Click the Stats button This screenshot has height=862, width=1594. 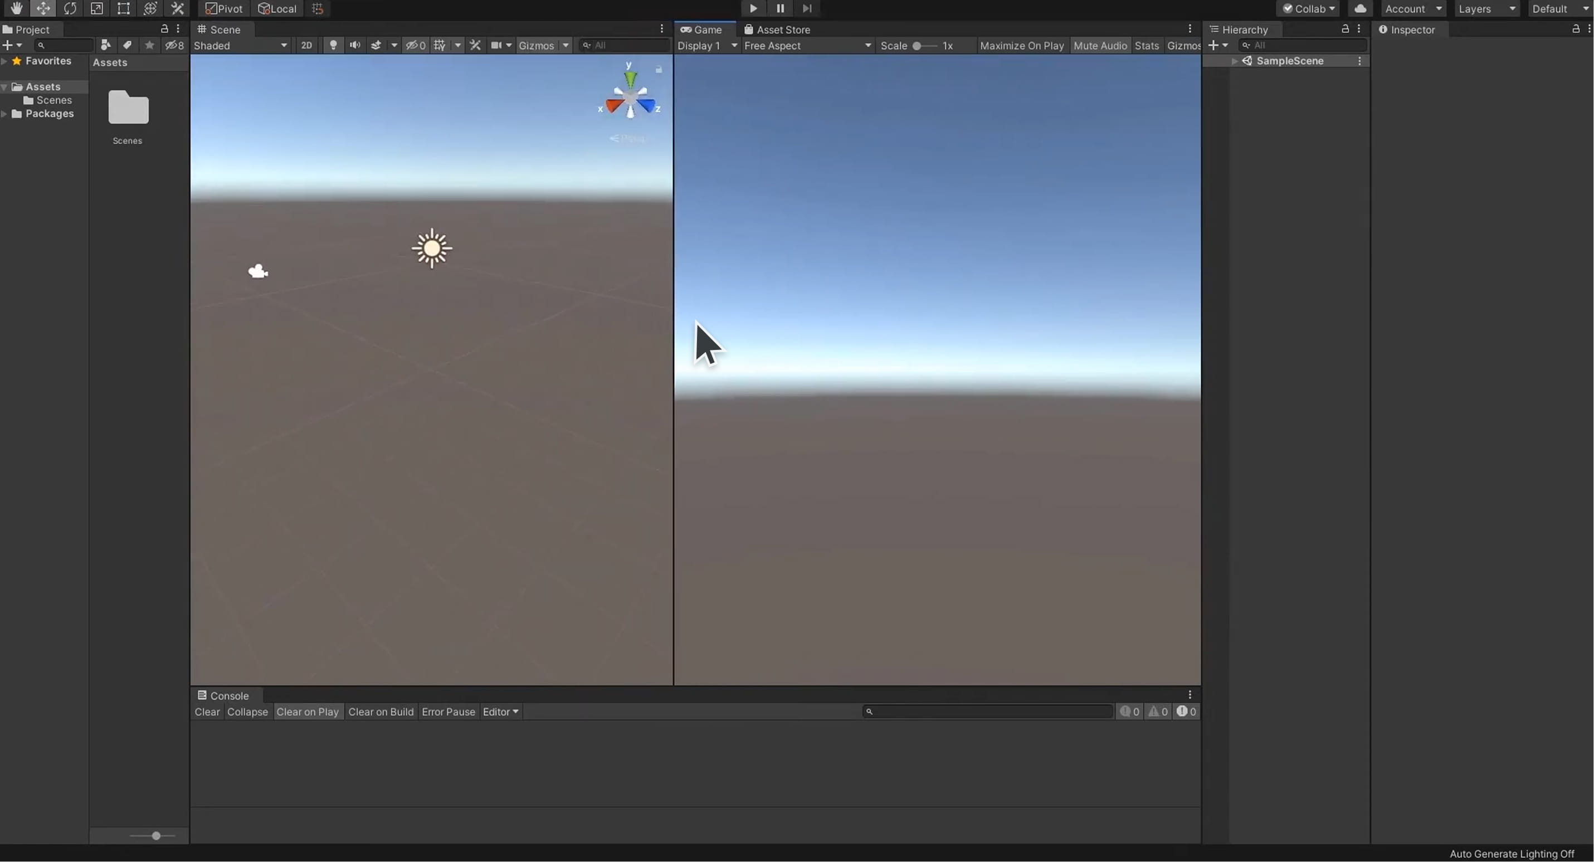(1146, 46)
